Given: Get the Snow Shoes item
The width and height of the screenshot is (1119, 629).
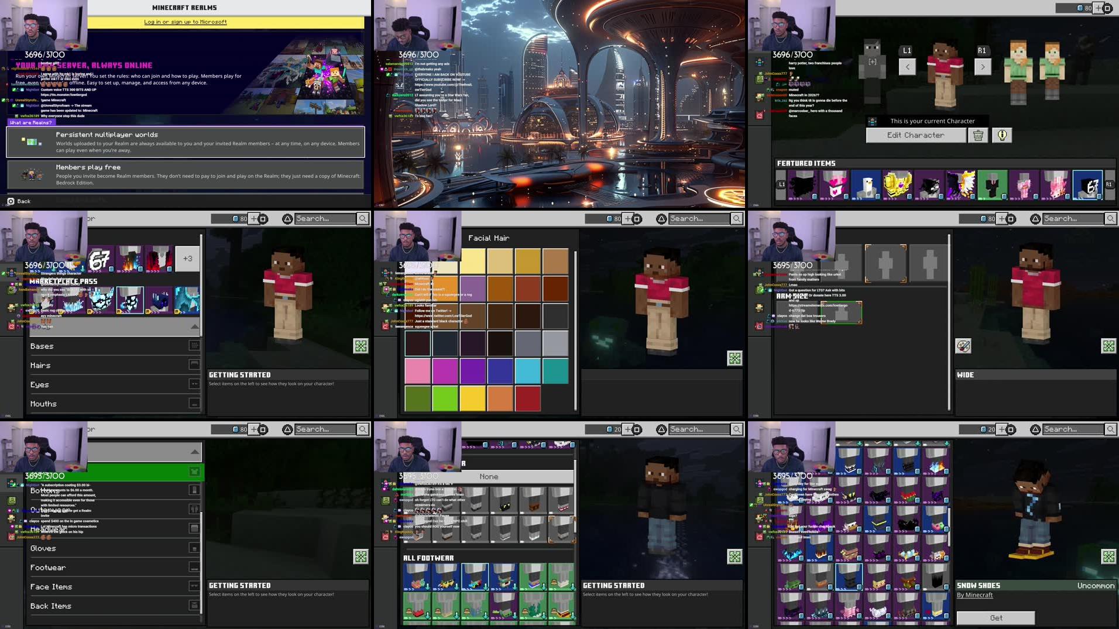Looking at the screenshot, I should tap(995, 617).
